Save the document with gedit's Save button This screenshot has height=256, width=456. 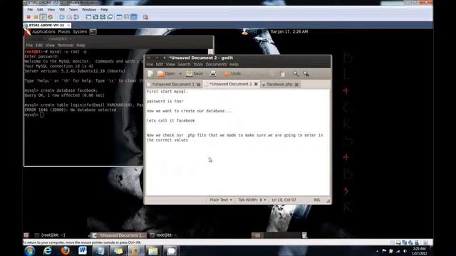pyautogui.click(x=195, y=74)
